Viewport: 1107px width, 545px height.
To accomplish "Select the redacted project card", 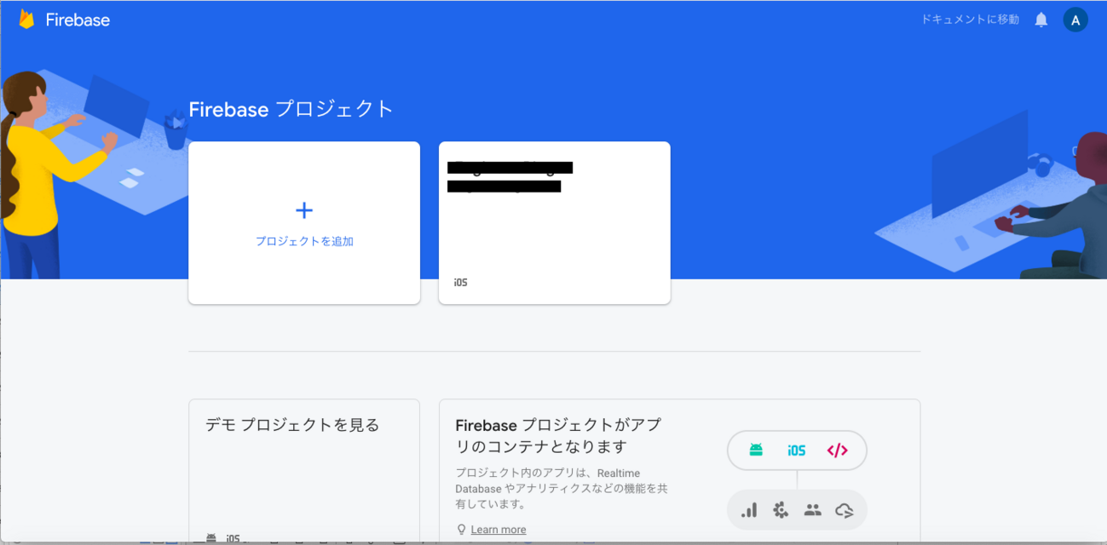I will point(554,222).
